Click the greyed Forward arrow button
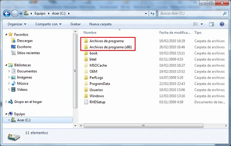 click(x=15, y=14)
